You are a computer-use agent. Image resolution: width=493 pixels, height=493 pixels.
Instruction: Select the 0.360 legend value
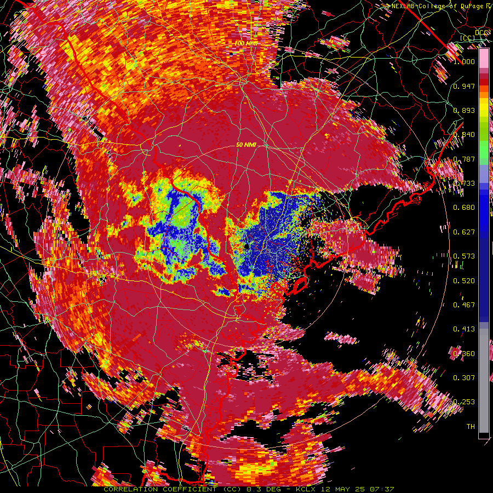pyautogui.click(x=464, y=353)
